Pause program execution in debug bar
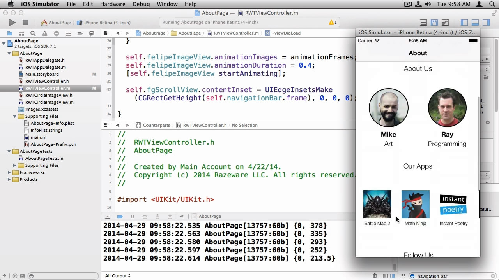 tap(133, 216)
